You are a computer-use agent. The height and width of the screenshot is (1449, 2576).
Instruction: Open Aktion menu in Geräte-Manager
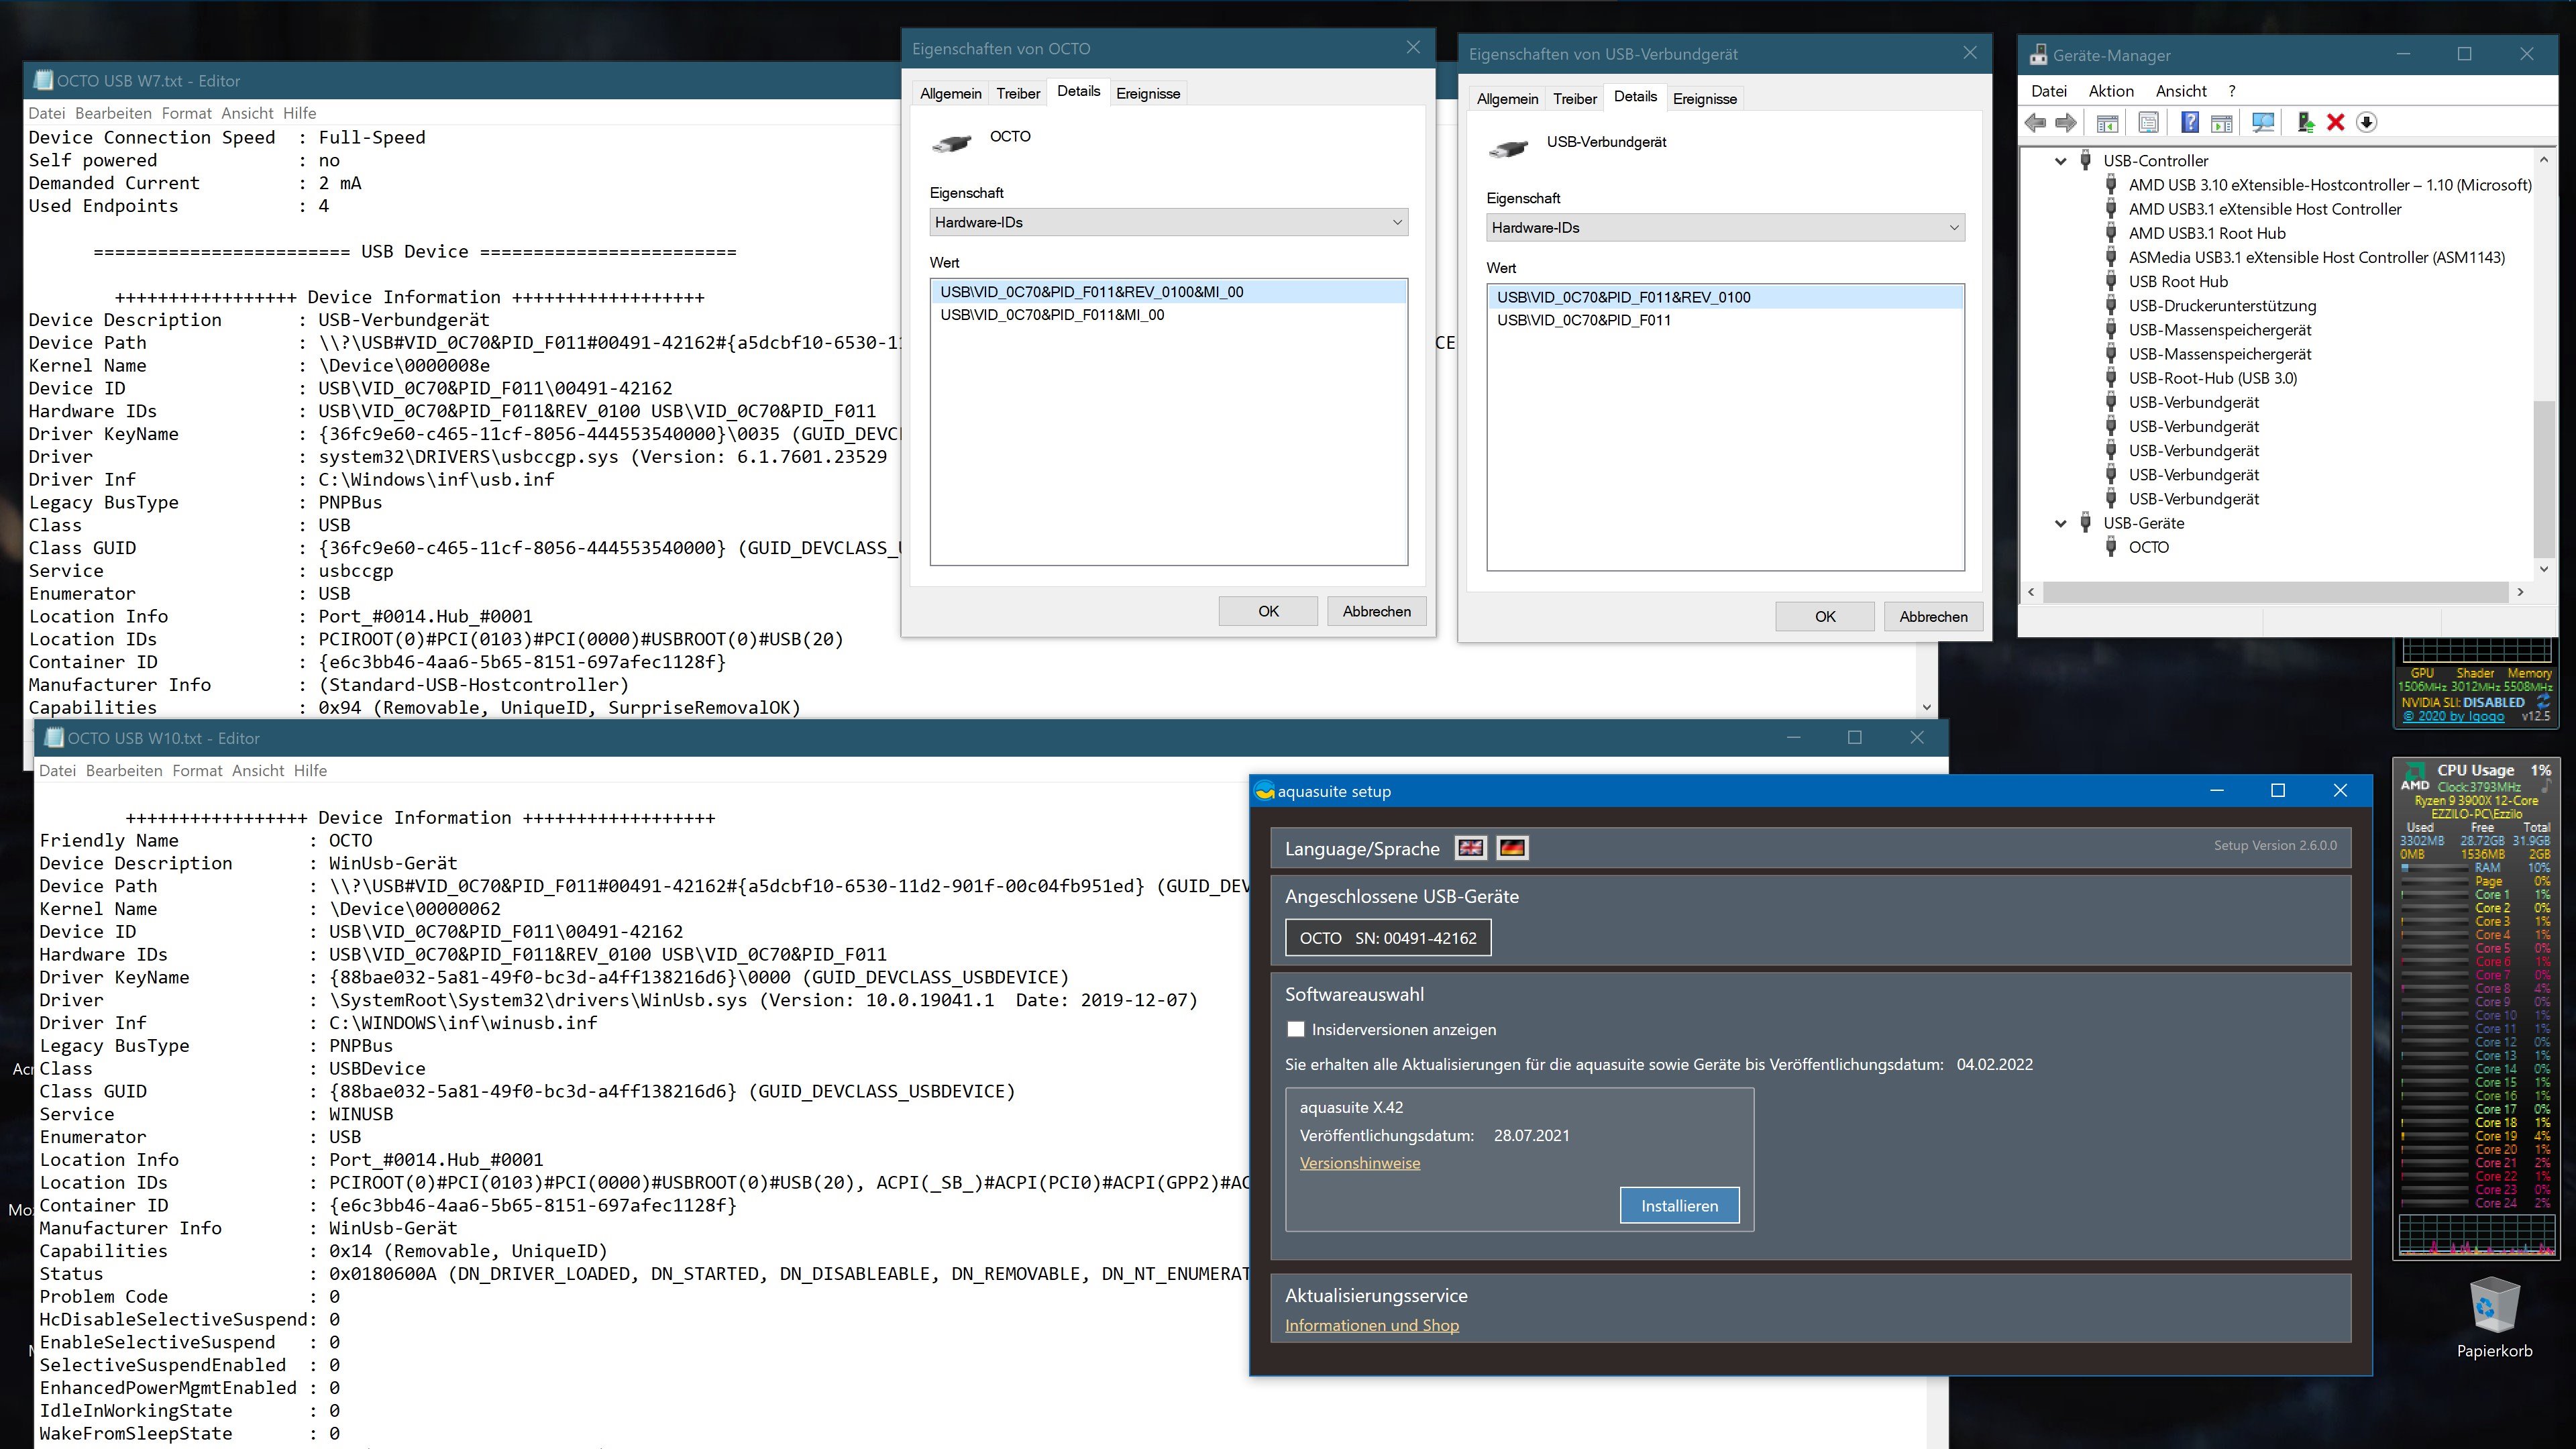pos(2110,91)
